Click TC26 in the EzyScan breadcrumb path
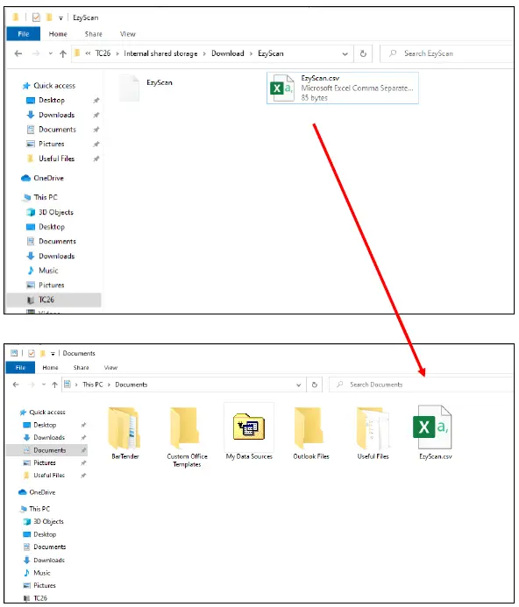Image resolution: width=519 pixels, height=607 pixels. click(x=103, y=53)
